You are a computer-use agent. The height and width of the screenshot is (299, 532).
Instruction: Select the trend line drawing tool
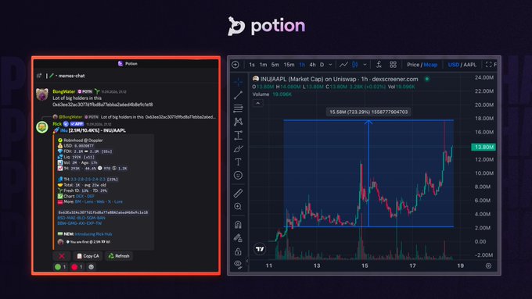(238, 95)
